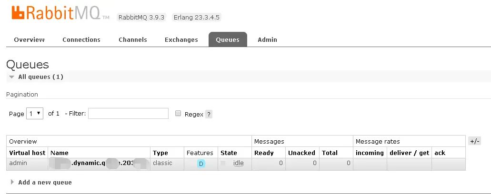Sort queues by Ready column header
491x194 pixels.
(x=264, y=153)
